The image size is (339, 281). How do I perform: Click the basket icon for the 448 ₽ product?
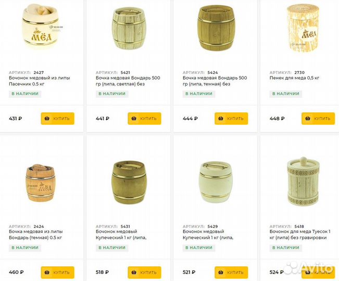coord(308,118)
